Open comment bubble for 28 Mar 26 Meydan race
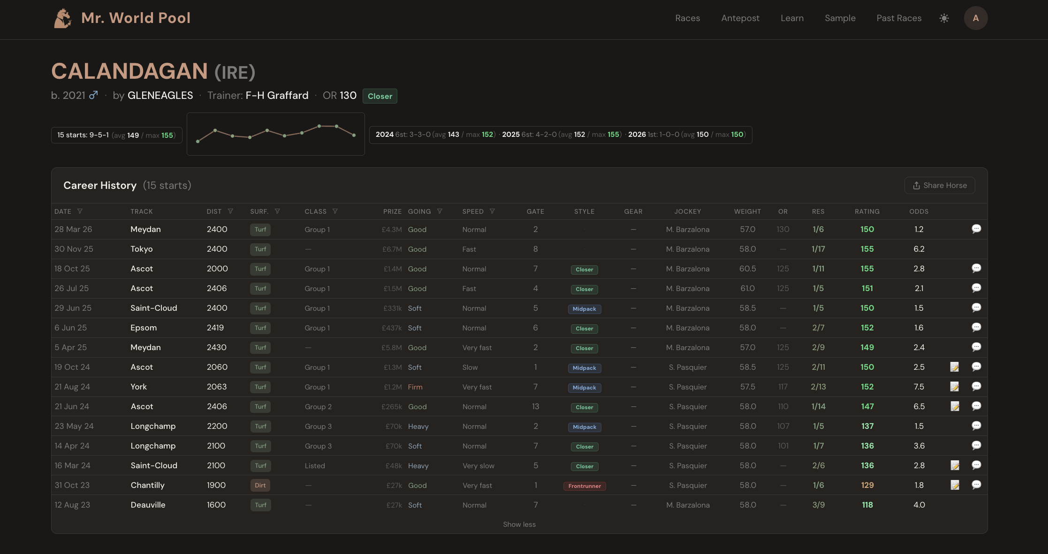 pyautogui.click(x=976, y=229)
